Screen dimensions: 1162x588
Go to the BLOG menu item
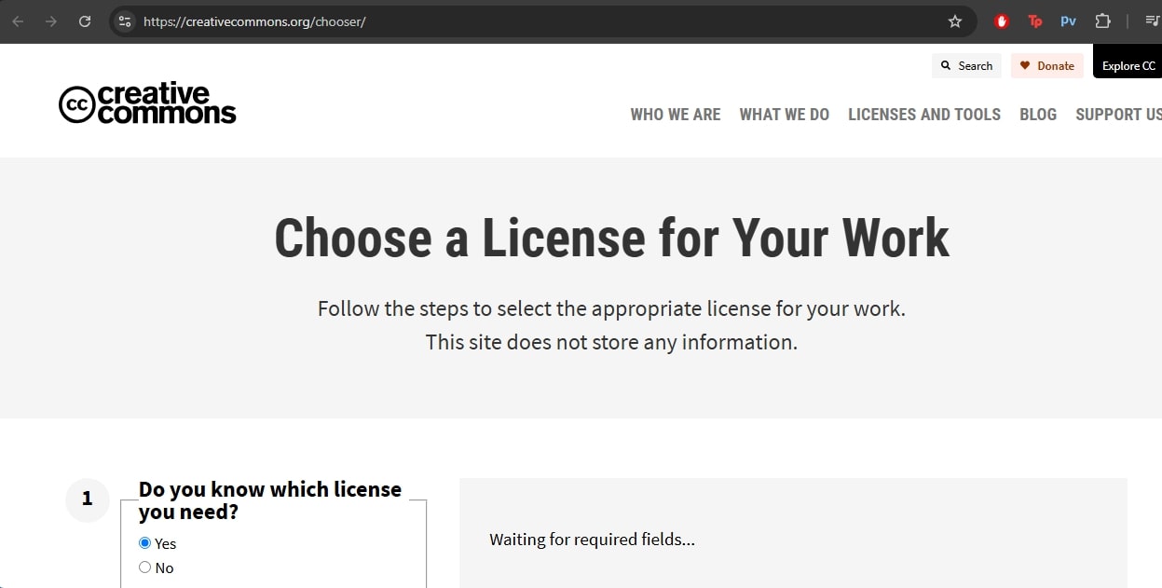click(1038, 115)
